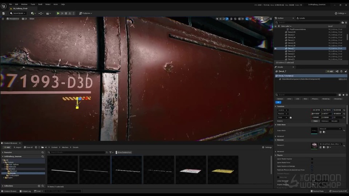Click the material Element 0 thumbnail
The height and width of the screenshot is (196, 349).
[x=314, y=146]
